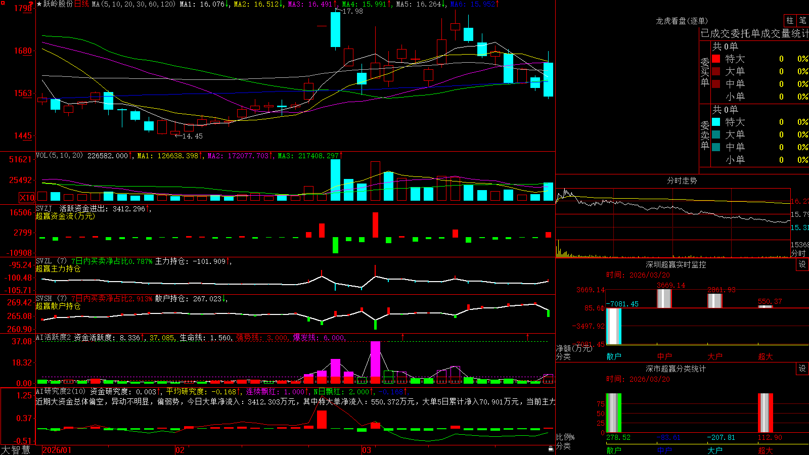The height and width of the screenshot is (455, 809).
Task: Open 设 settings for 深圳超赢实时监控
Action: pos(802,264)
